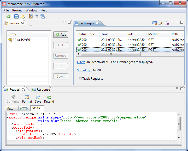The image size is (188, 151).
Task: Click the green add proxy toolbar icon
Action: (8, 16)
